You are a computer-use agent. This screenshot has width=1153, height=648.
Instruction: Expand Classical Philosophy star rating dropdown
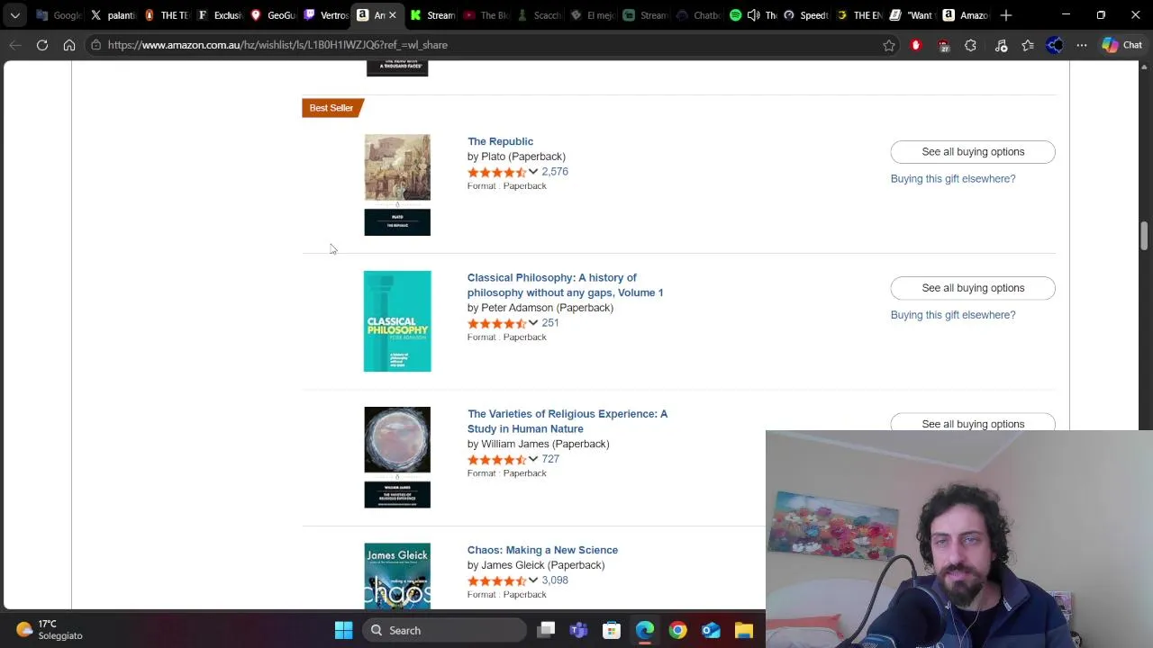click(533, 323)
